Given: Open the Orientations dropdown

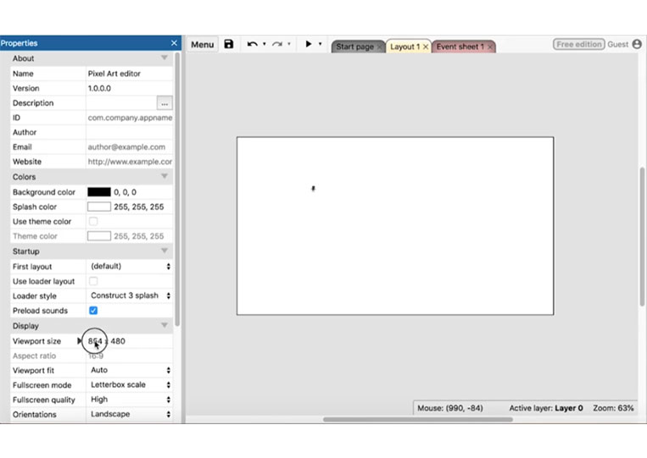Looking at the screenshot, I should (x=130, y=414).
